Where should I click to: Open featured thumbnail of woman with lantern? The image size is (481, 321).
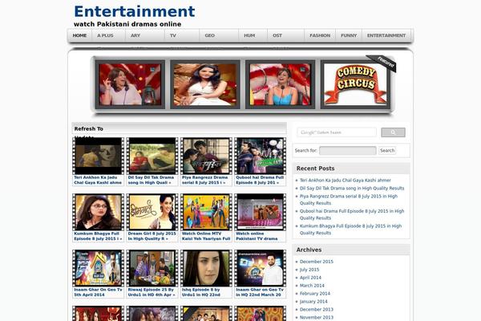(130, 84)
